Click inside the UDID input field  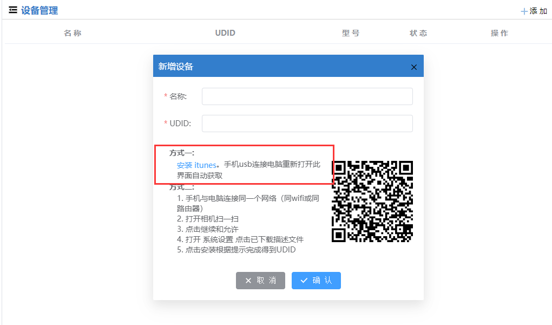(x=306, y=123)
